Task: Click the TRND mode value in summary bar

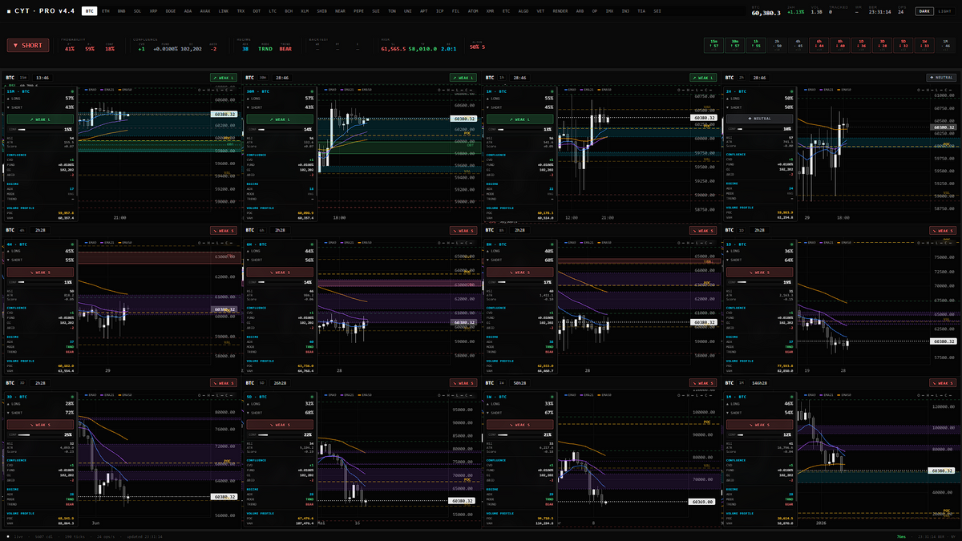Action: point(265,48)
